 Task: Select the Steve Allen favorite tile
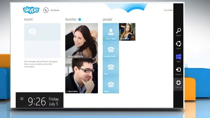coord(82,76)
